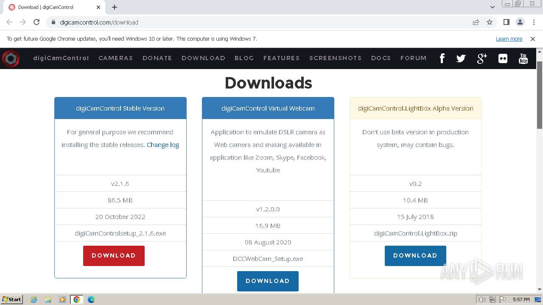Open the Change log link
The width and height of the screenshot is (543, 305).
pos(163,145)
